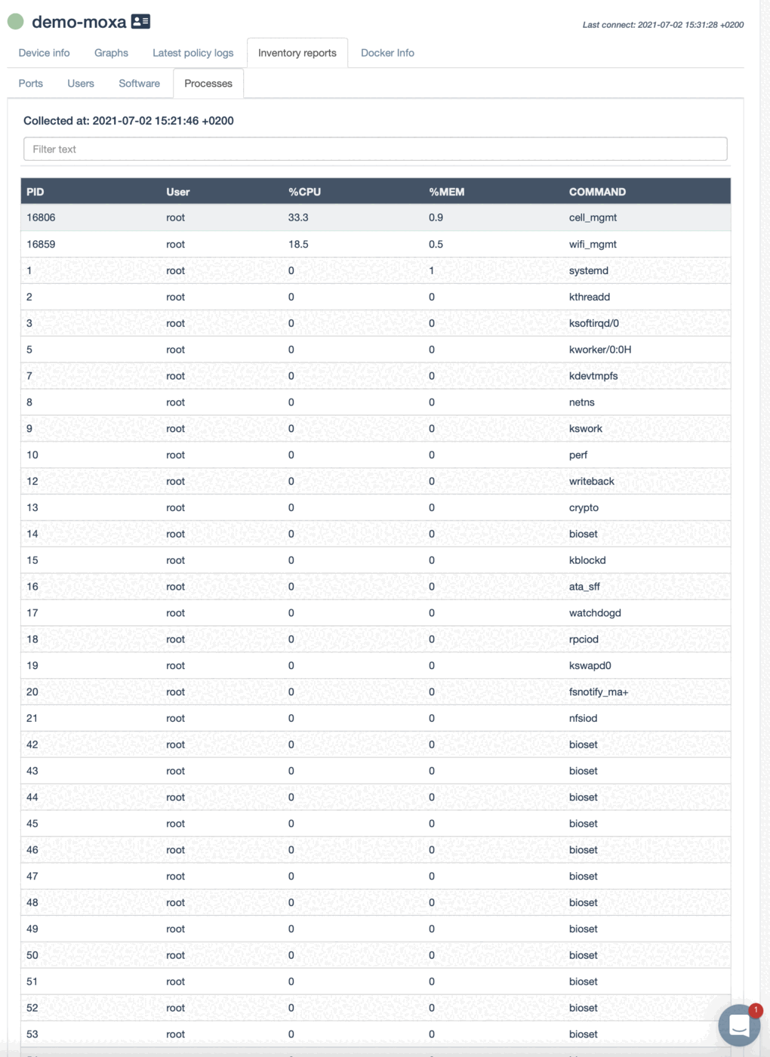Image resolution: width=770 pixels, height=1057 pixels.
Task: Open Latest policy logs tab
Action: coord(192,53)
